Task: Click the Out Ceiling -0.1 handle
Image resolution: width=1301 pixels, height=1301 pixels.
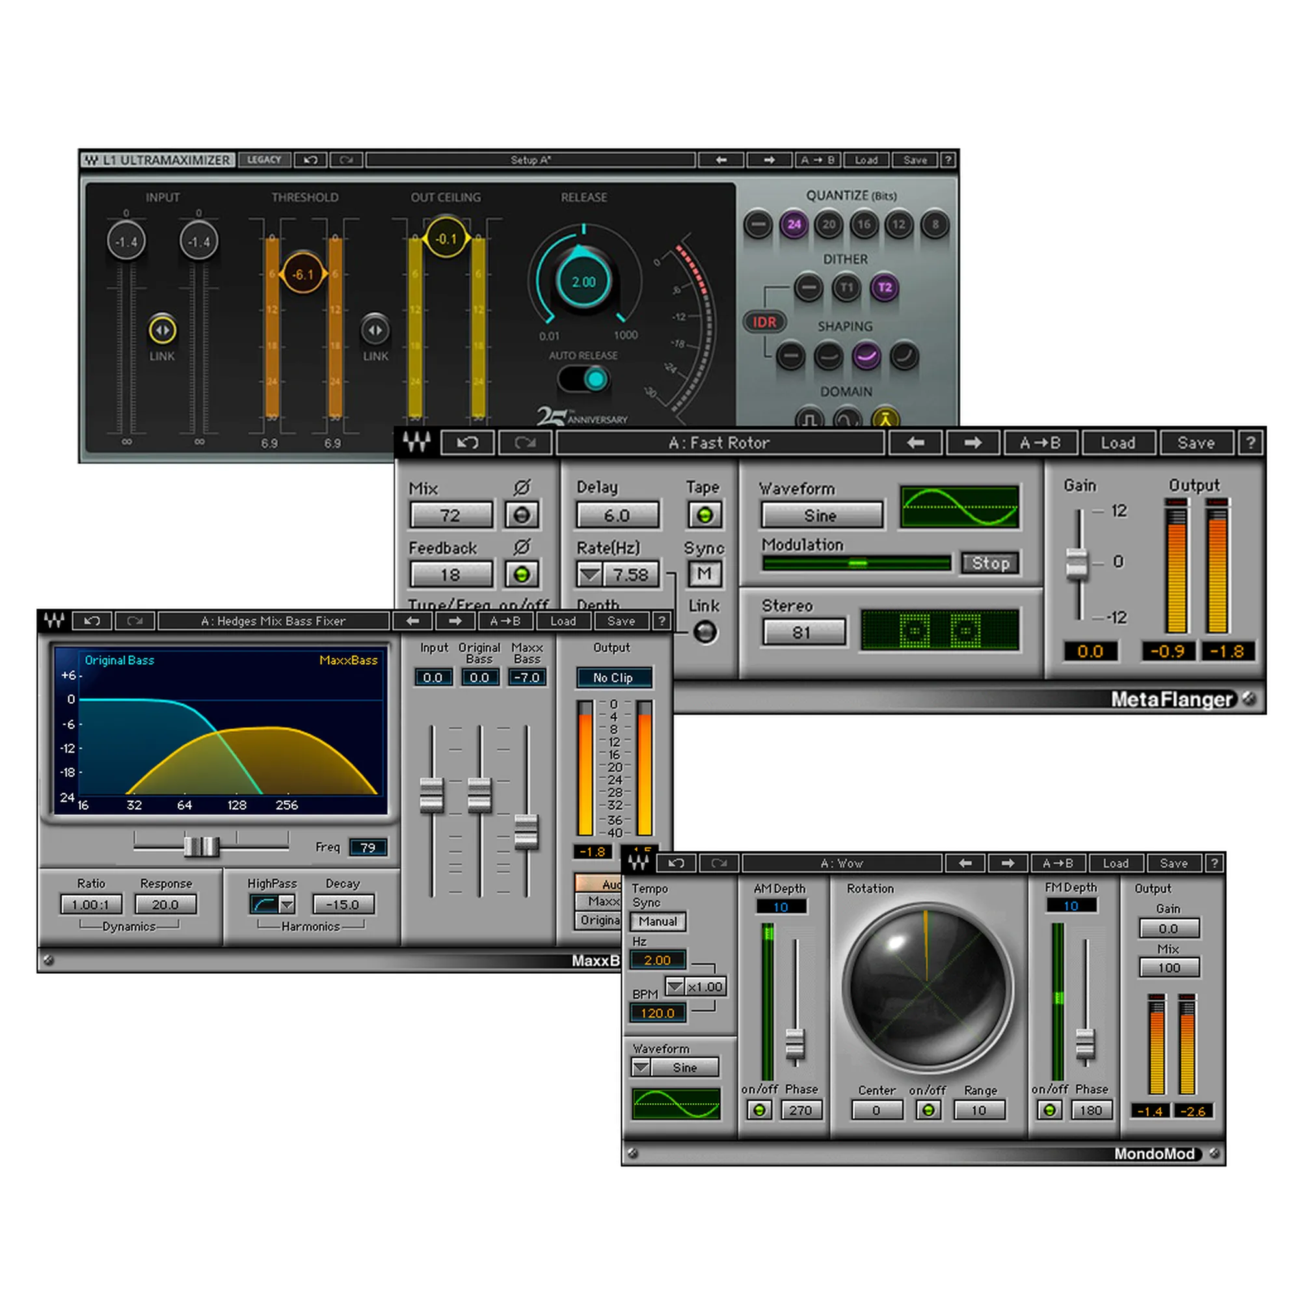Action: click(x=446, y=238)
